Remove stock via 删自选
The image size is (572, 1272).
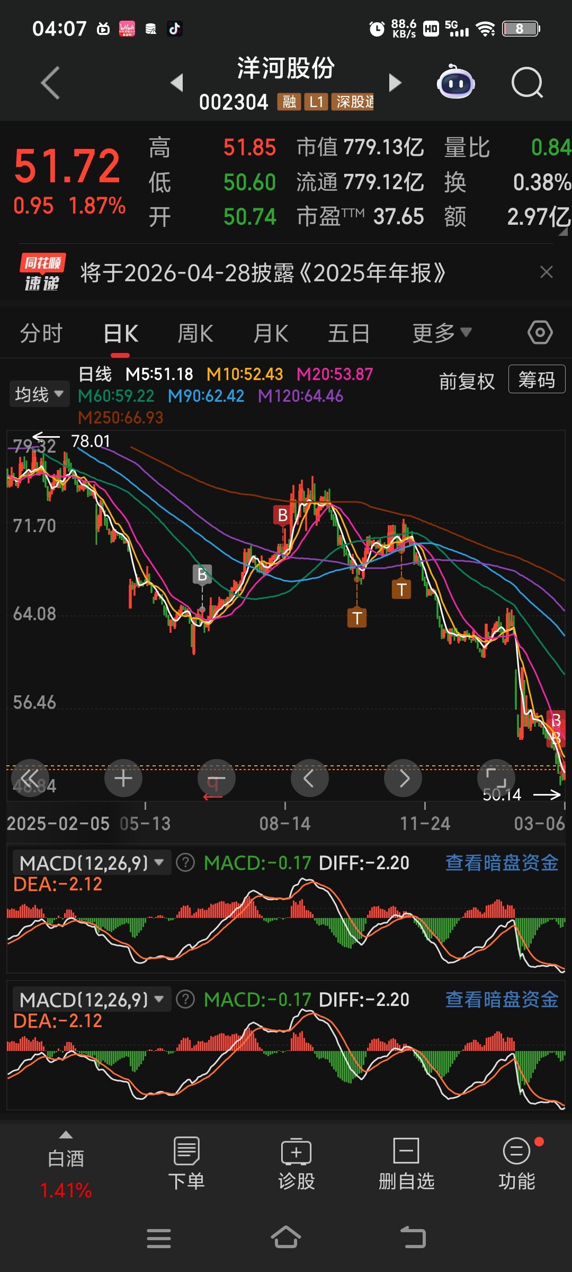(x=406, y=1165)
